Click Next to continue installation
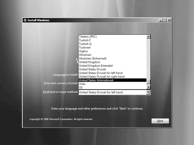The width and height of the screenshot is (194, 145). click(160, 121)
